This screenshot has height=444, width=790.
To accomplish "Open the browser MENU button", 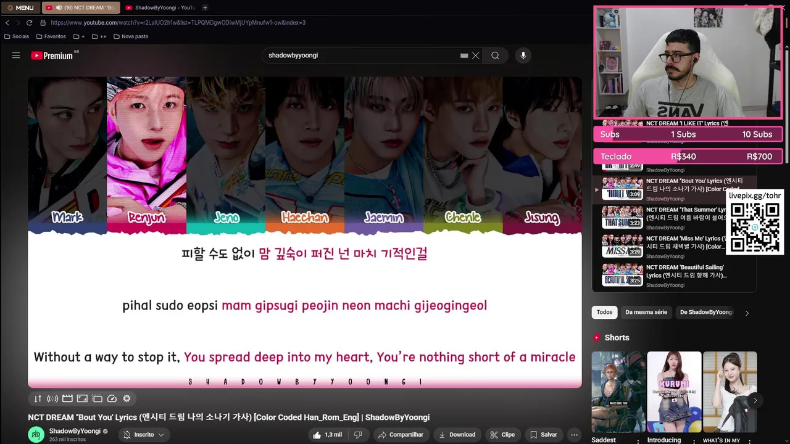I will click(20, 7).
